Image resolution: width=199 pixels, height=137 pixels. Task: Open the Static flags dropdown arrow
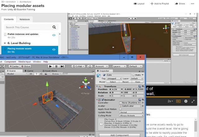[143, 75]
